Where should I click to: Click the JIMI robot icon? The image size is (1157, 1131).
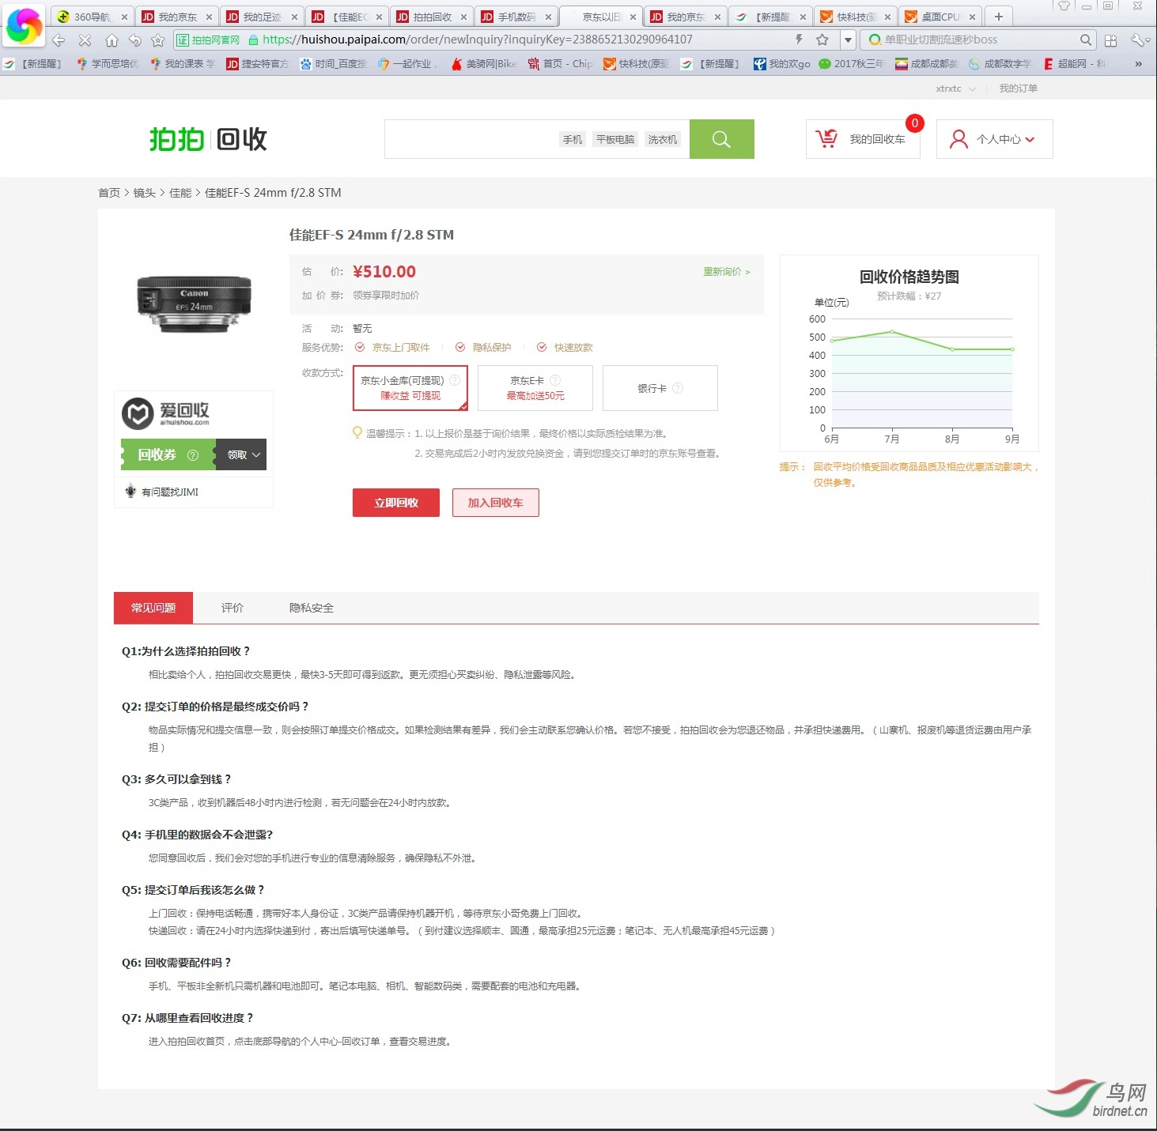130,492
